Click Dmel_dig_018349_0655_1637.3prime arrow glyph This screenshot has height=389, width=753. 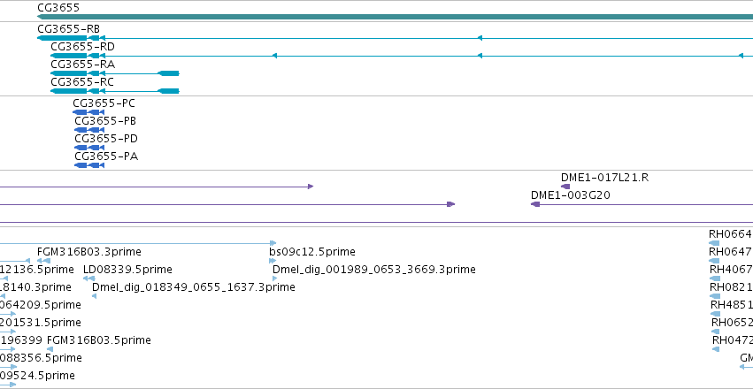94,296
